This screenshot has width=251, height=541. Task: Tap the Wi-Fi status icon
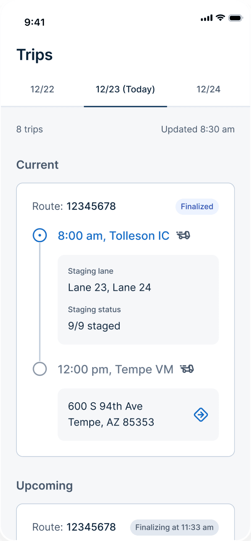click(220, 18)
